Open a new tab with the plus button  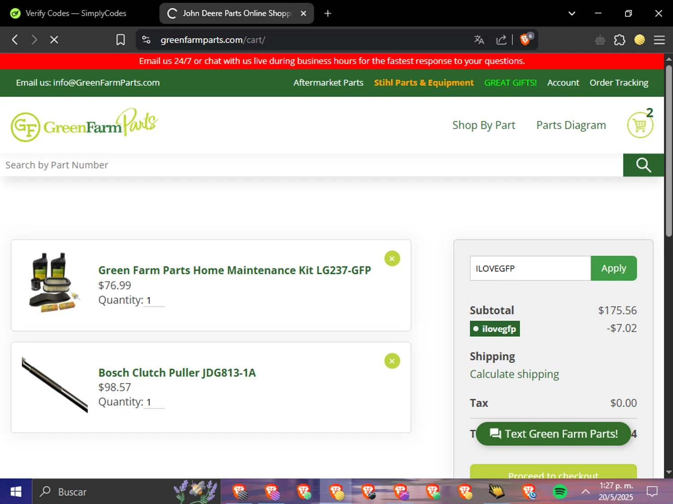click(328, 13)
